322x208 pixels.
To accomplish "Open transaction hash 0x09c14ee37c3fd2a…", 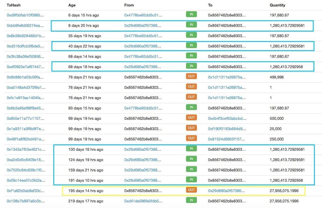I will click(26, 180).
